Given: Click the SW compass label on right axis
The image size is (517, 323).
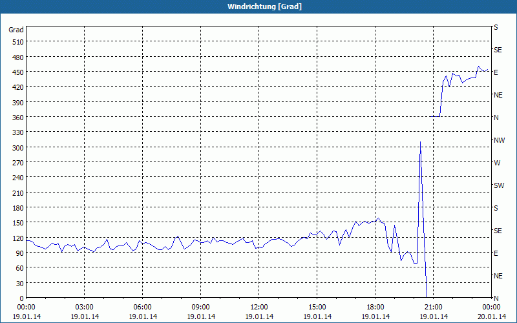Looking at the screenshot, I should pos(499,185).
